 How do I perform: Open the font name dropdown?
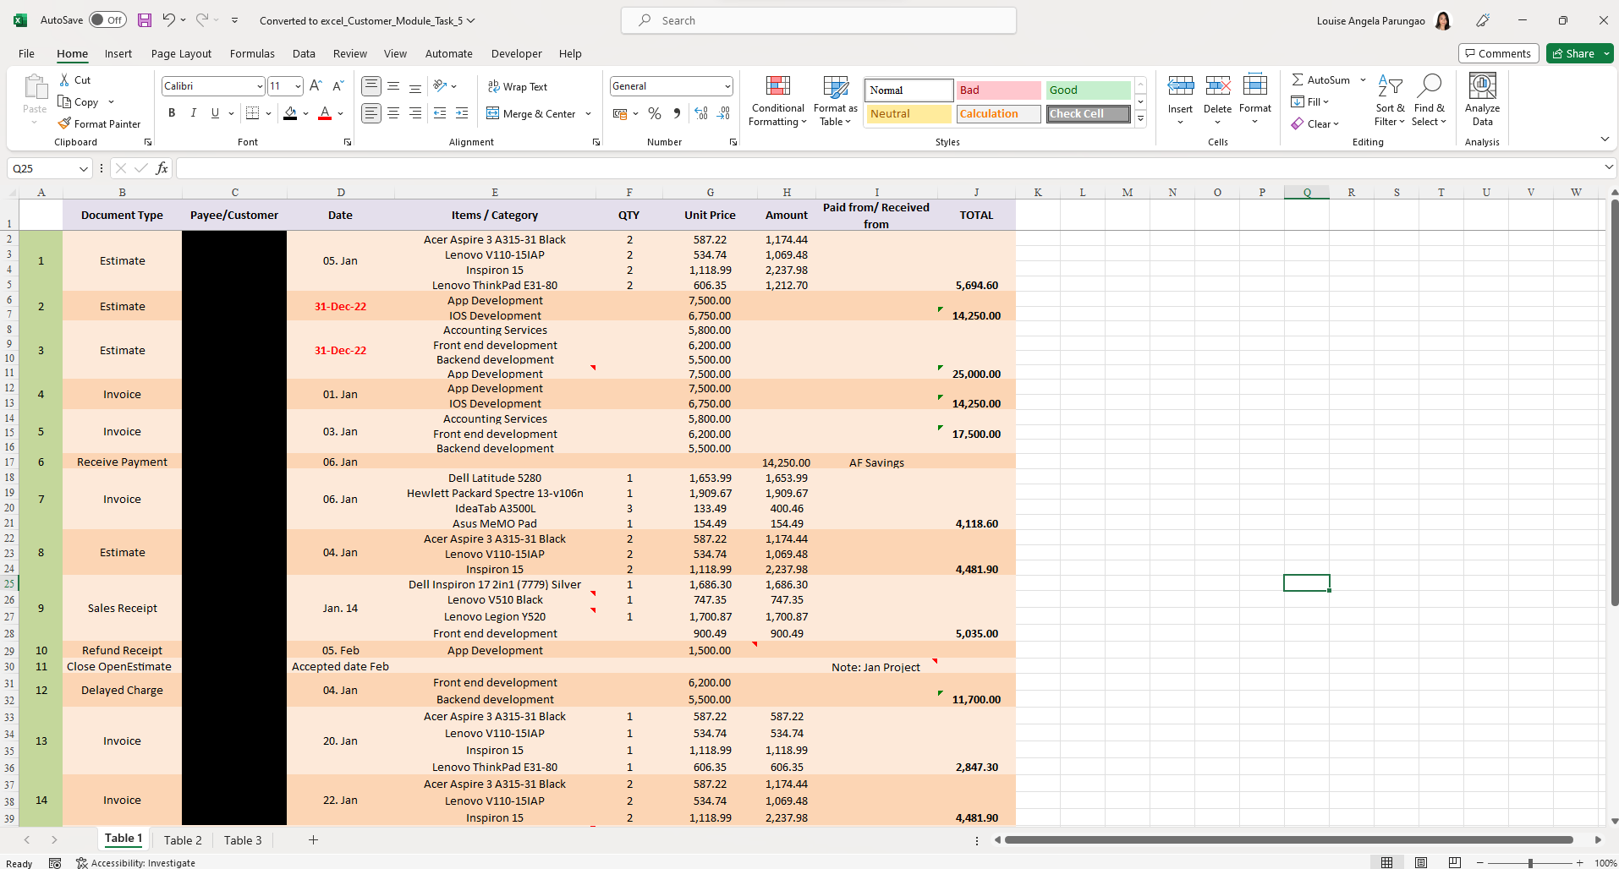point(260,86)
